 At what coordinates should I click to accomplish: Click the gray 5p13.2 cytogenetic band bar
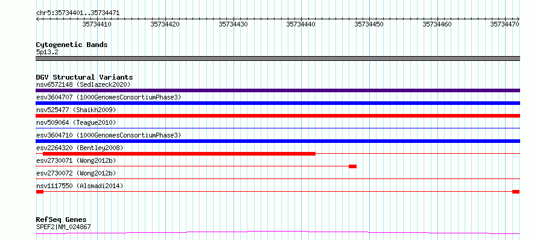278,58
